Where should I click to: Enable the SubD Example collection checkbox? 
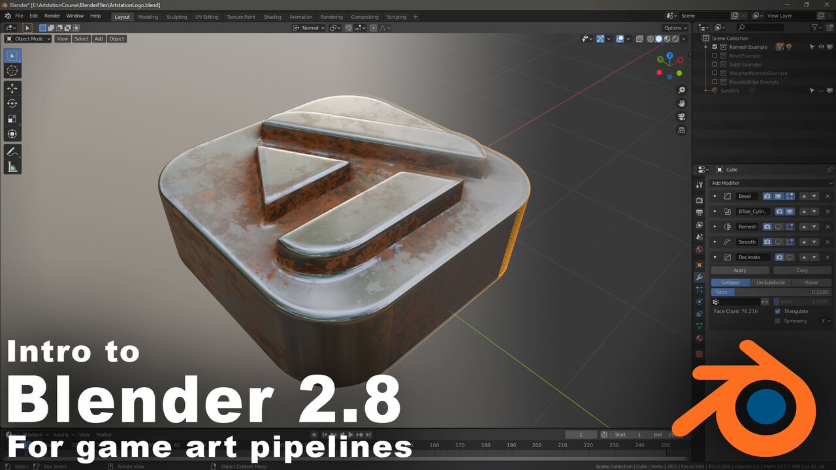click(x=715, y=65)
